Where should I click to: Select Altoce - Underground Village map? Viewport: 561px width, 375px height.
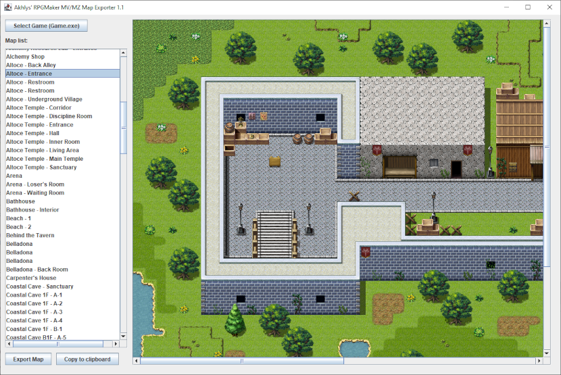click(x=63, y=99)
